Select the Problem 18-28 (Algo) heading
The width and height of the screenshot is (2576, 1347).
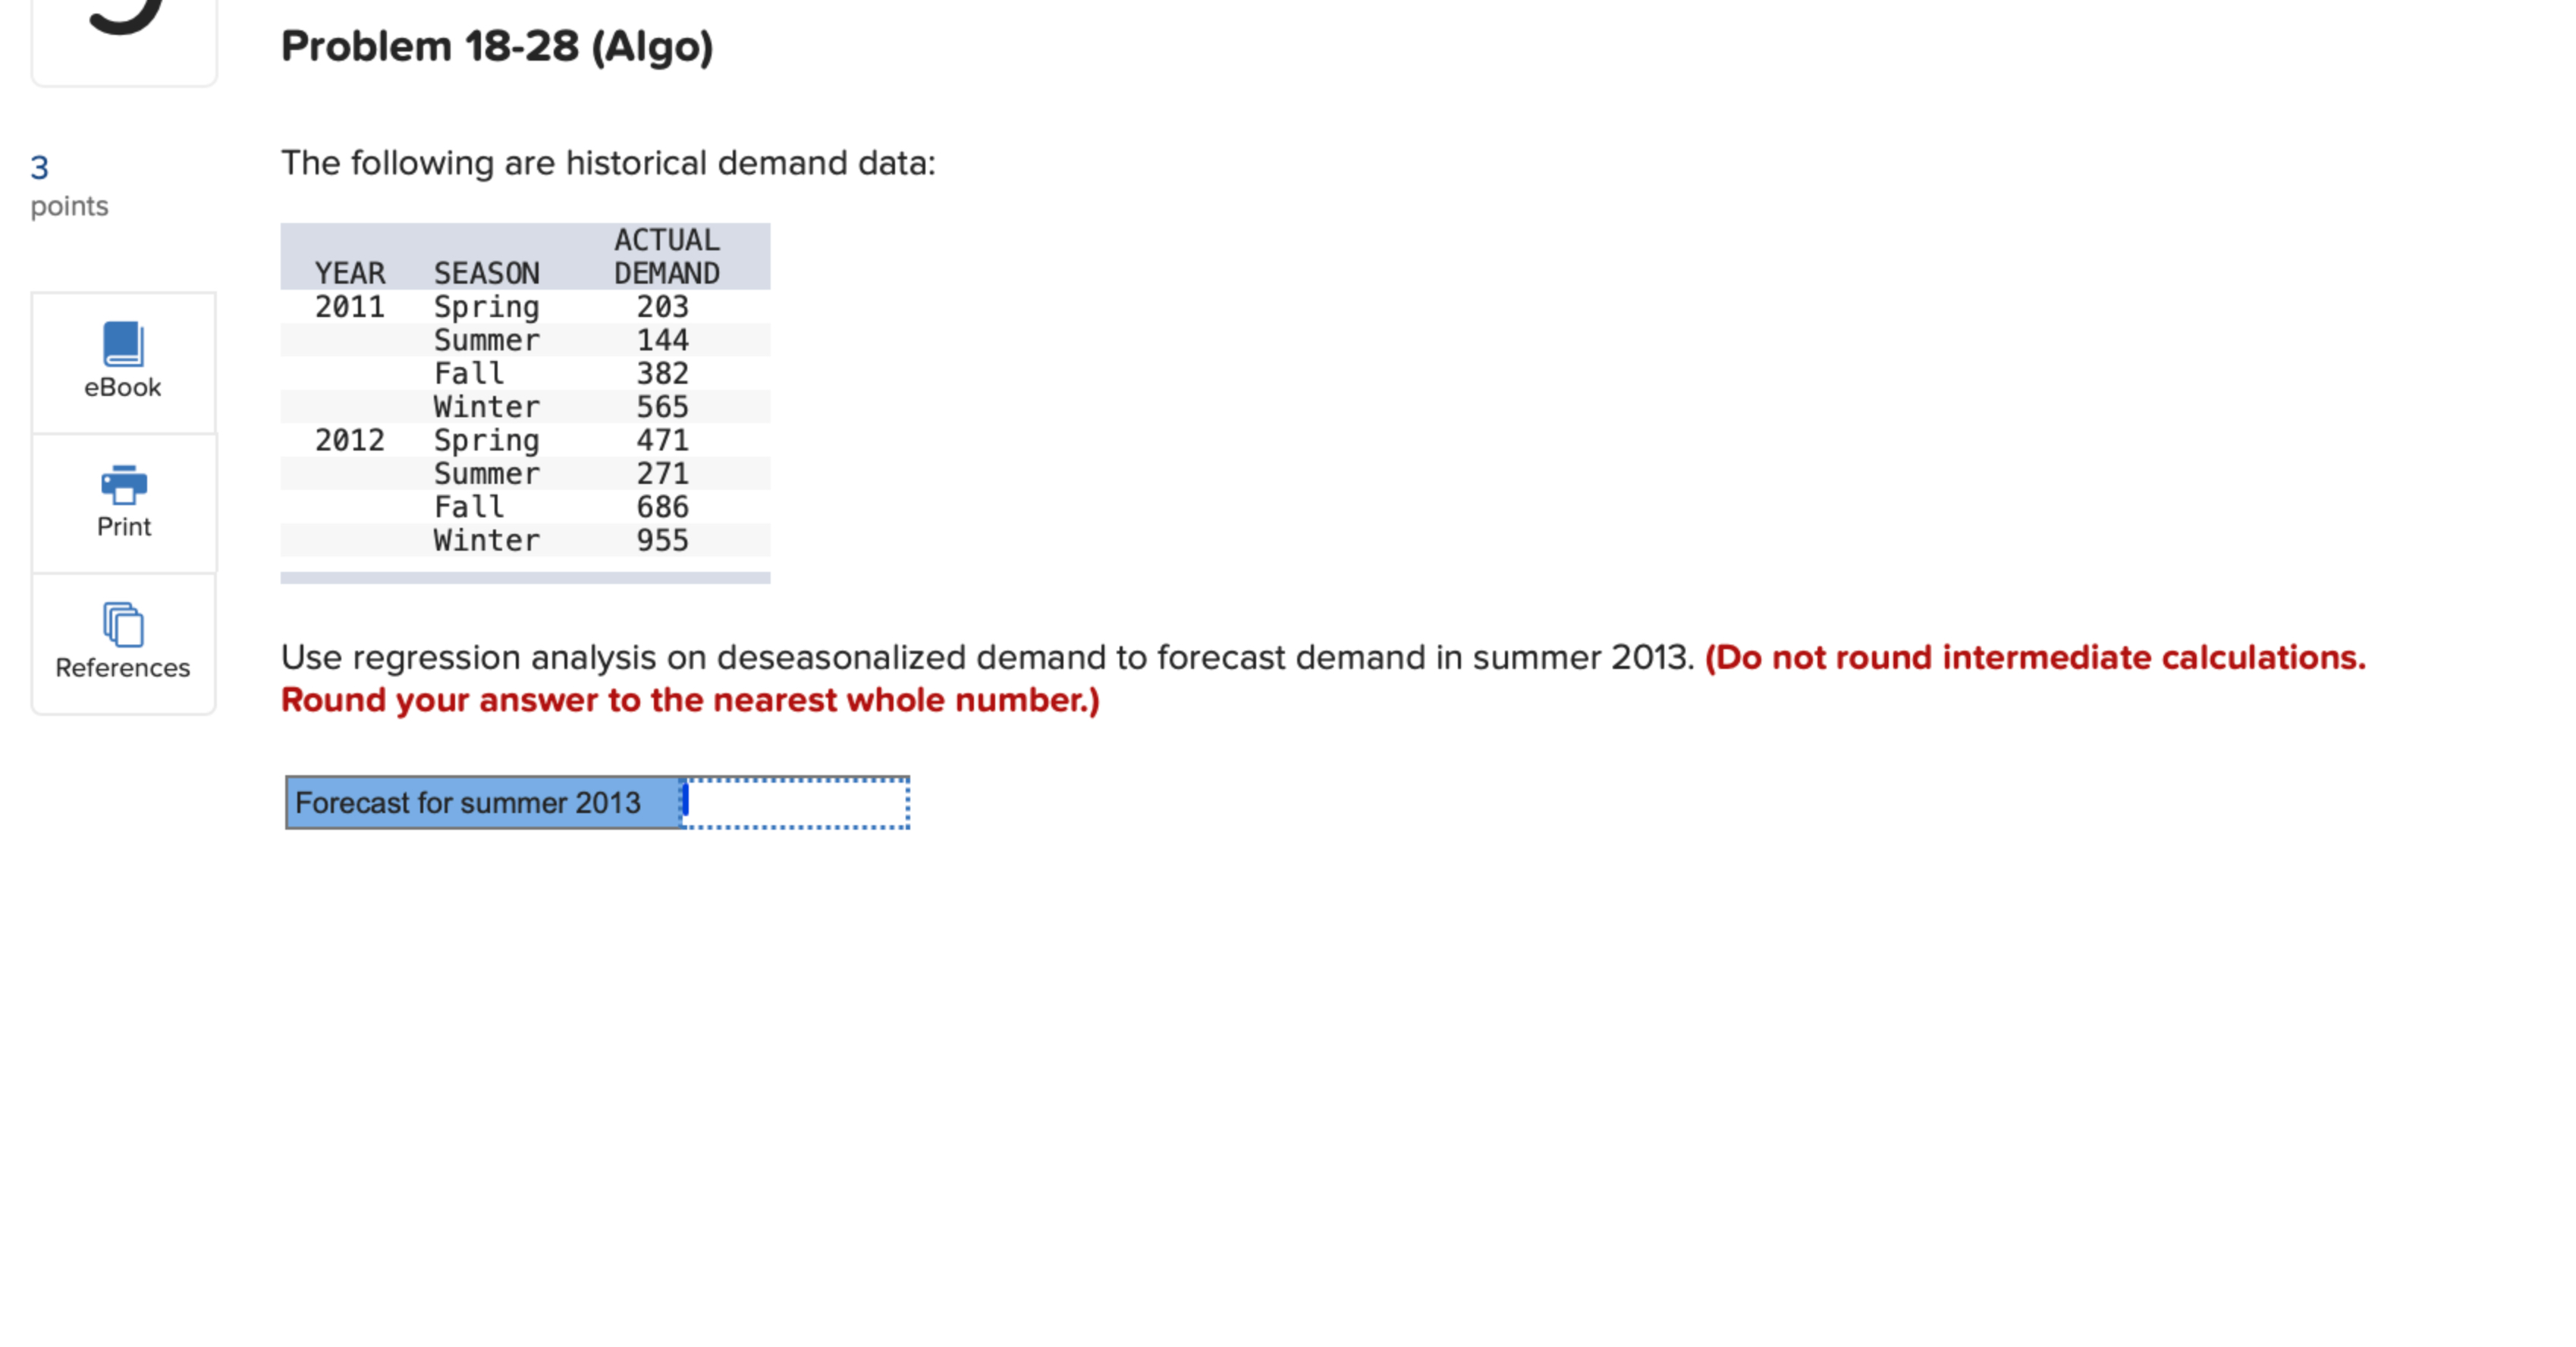coord(497,44)
